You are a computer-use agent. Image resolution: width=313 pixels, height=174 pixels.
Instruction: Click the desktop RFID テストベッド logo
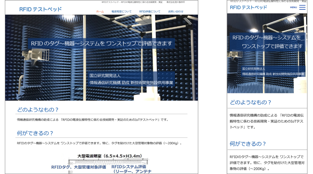pyautogui.click(x=41, y=9)
